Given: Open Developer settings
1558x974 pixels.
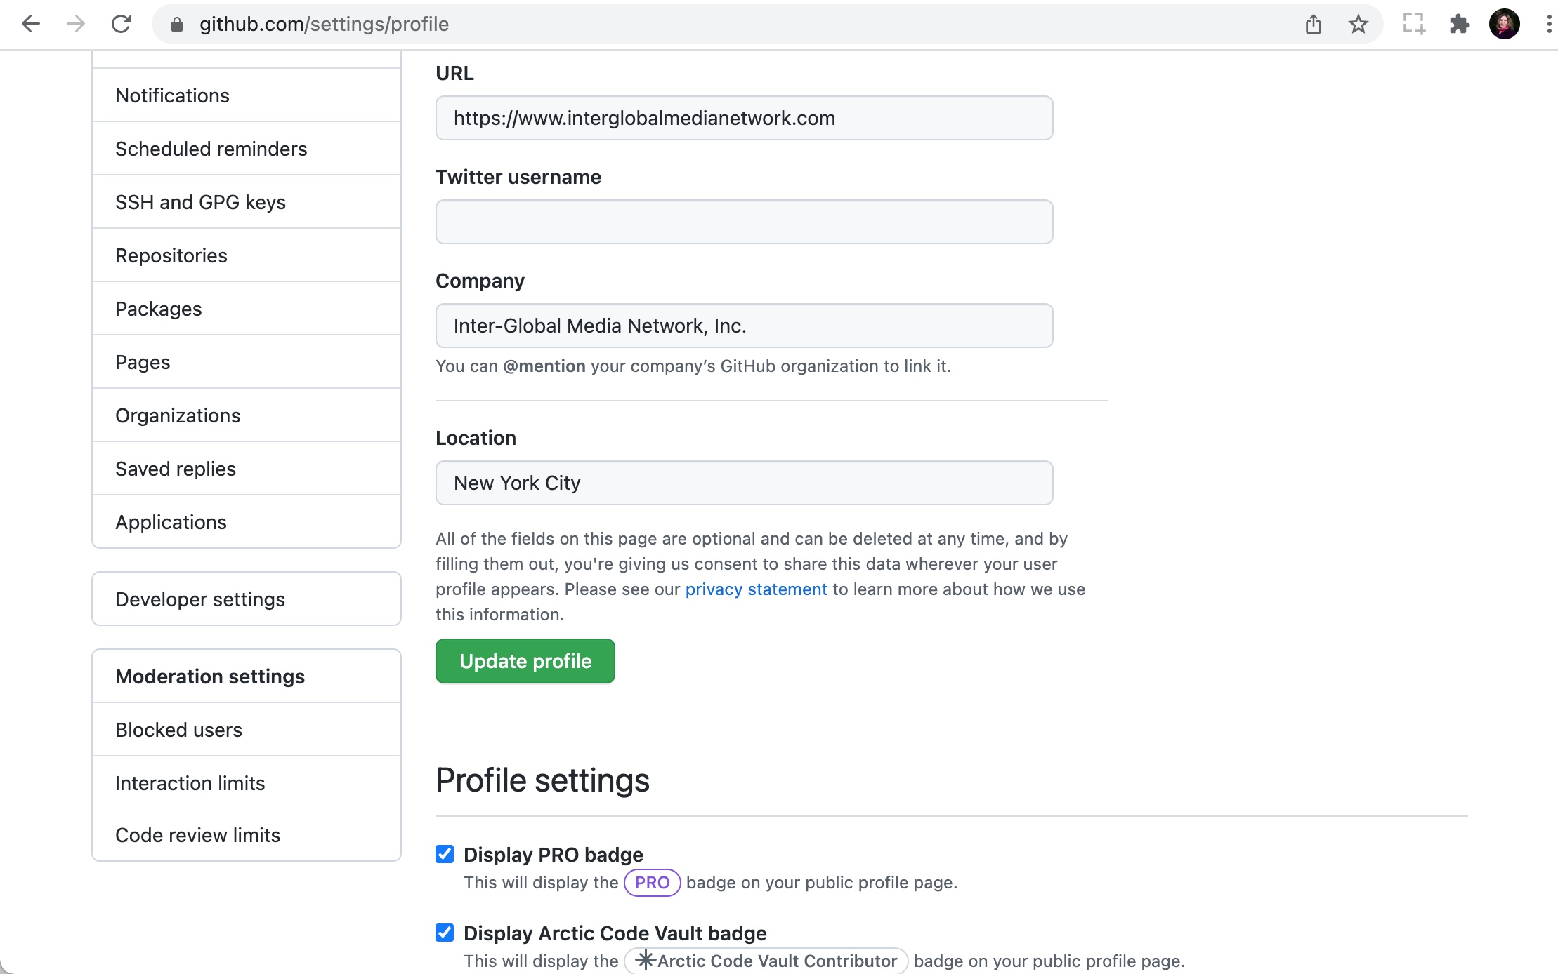Looking at the screenshot, I should tap(199, 599).
